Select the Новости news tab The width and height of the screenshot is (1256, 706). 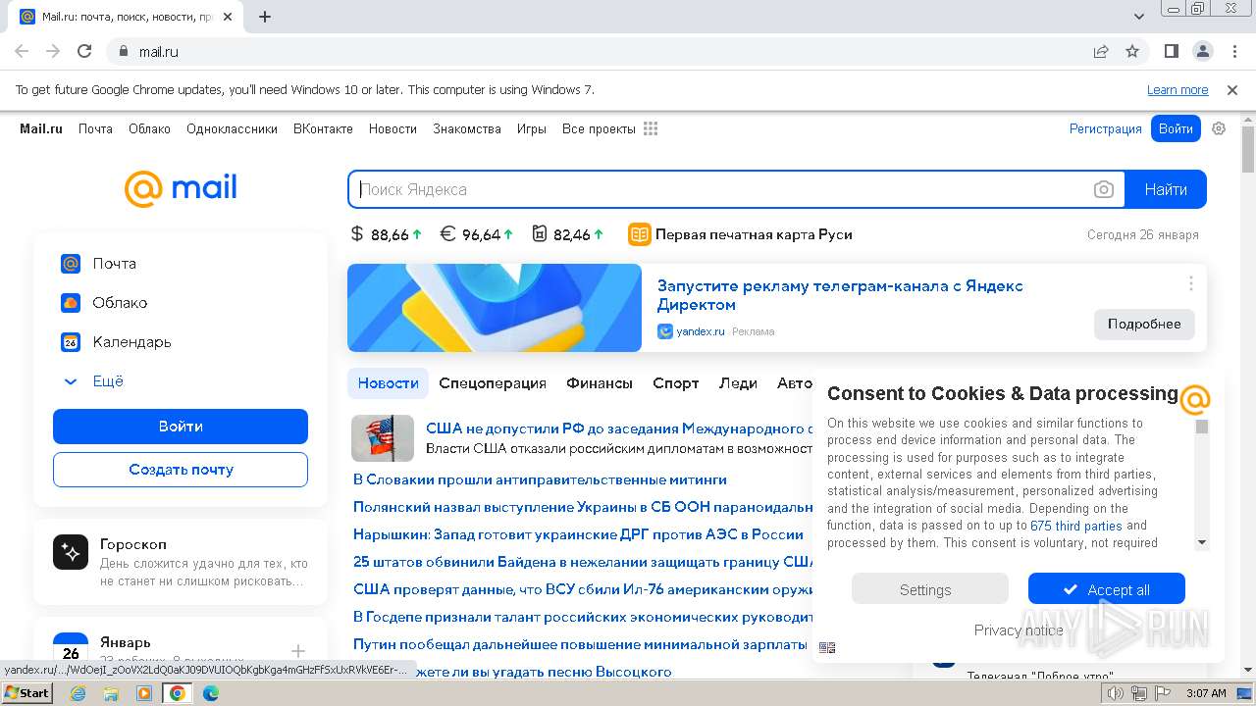tap(389, 383)
